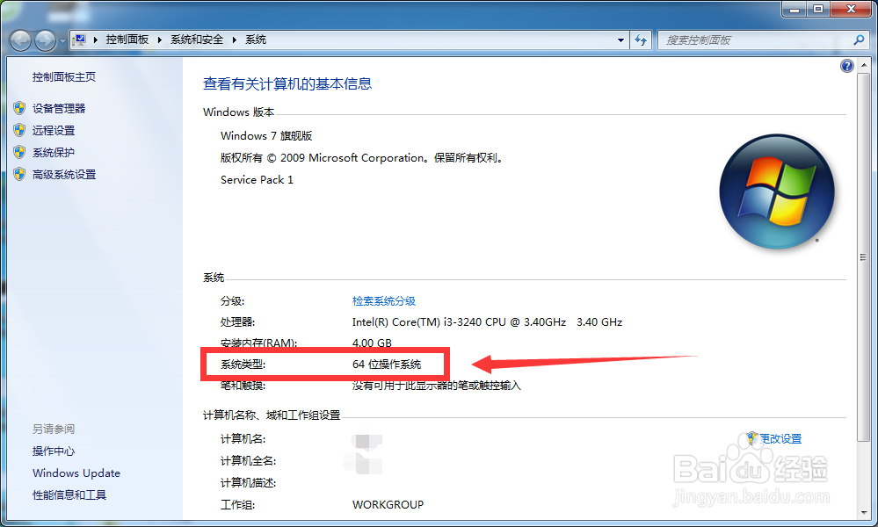The image size is (878, 527).
Task: Open 性能信息和工具 link
Action: (69, 495)
